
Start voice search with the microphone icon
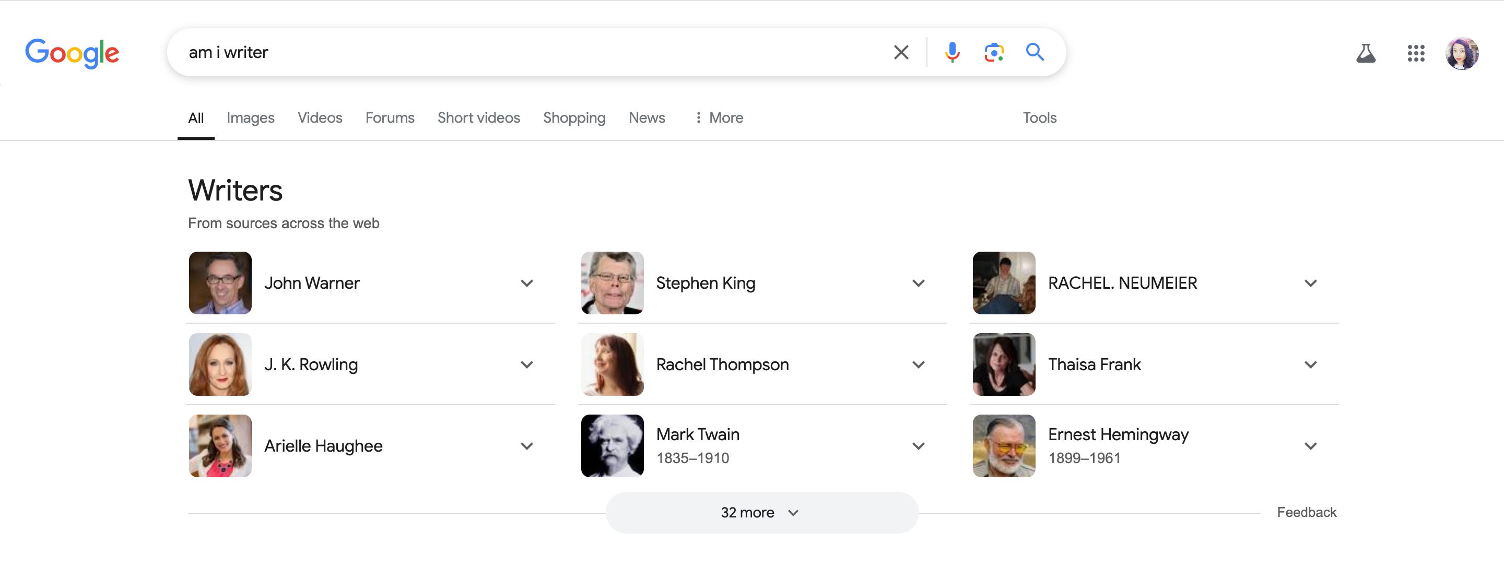coord(951,53)
